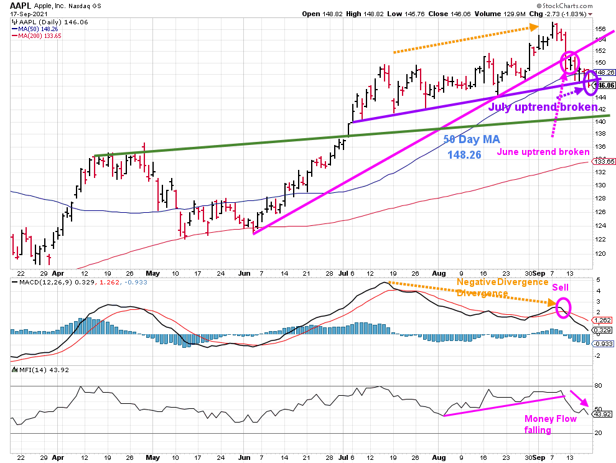Viewport: 616px width, 463px height.
Task: Click the small icon before MFI(14)
Action: 14,370
